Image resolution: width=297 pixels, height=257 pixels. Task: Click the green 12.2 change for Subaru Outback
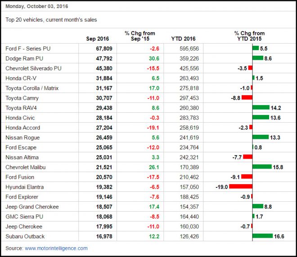click(154, 236)
